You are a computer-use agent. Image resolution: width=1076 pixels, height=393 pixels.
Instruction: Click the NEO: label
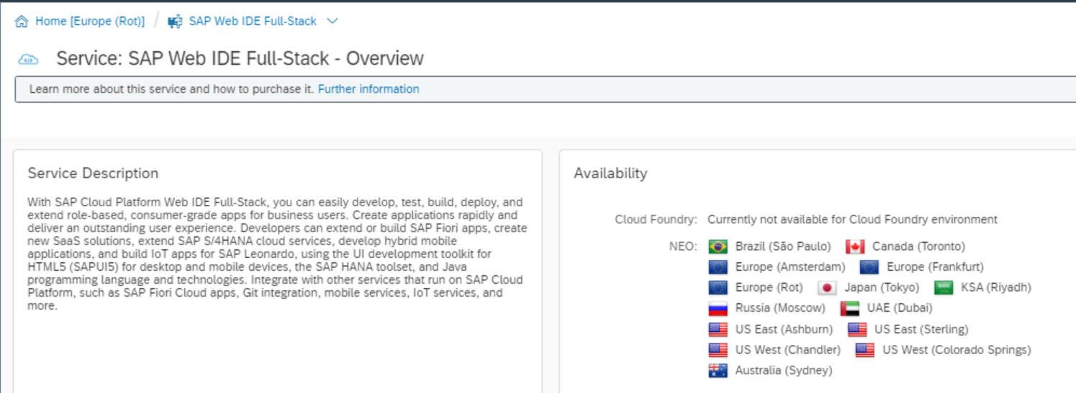coord(683,246)
